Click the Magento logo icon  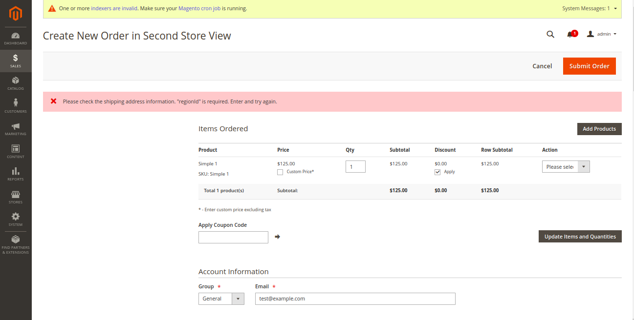[16, 14]
